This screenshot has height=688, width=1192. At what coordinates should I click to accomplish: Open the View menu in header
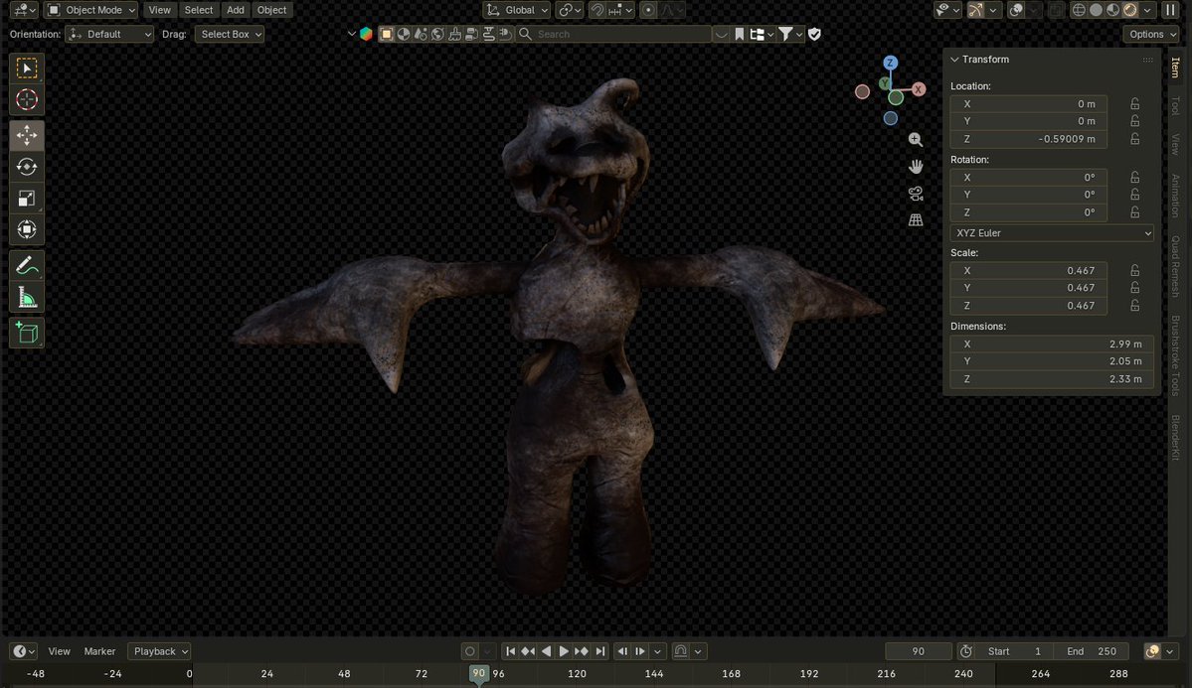coord(160,10)
